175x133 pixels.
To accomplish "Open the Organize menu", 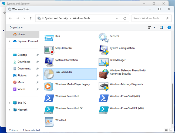I will pos(16,27).
